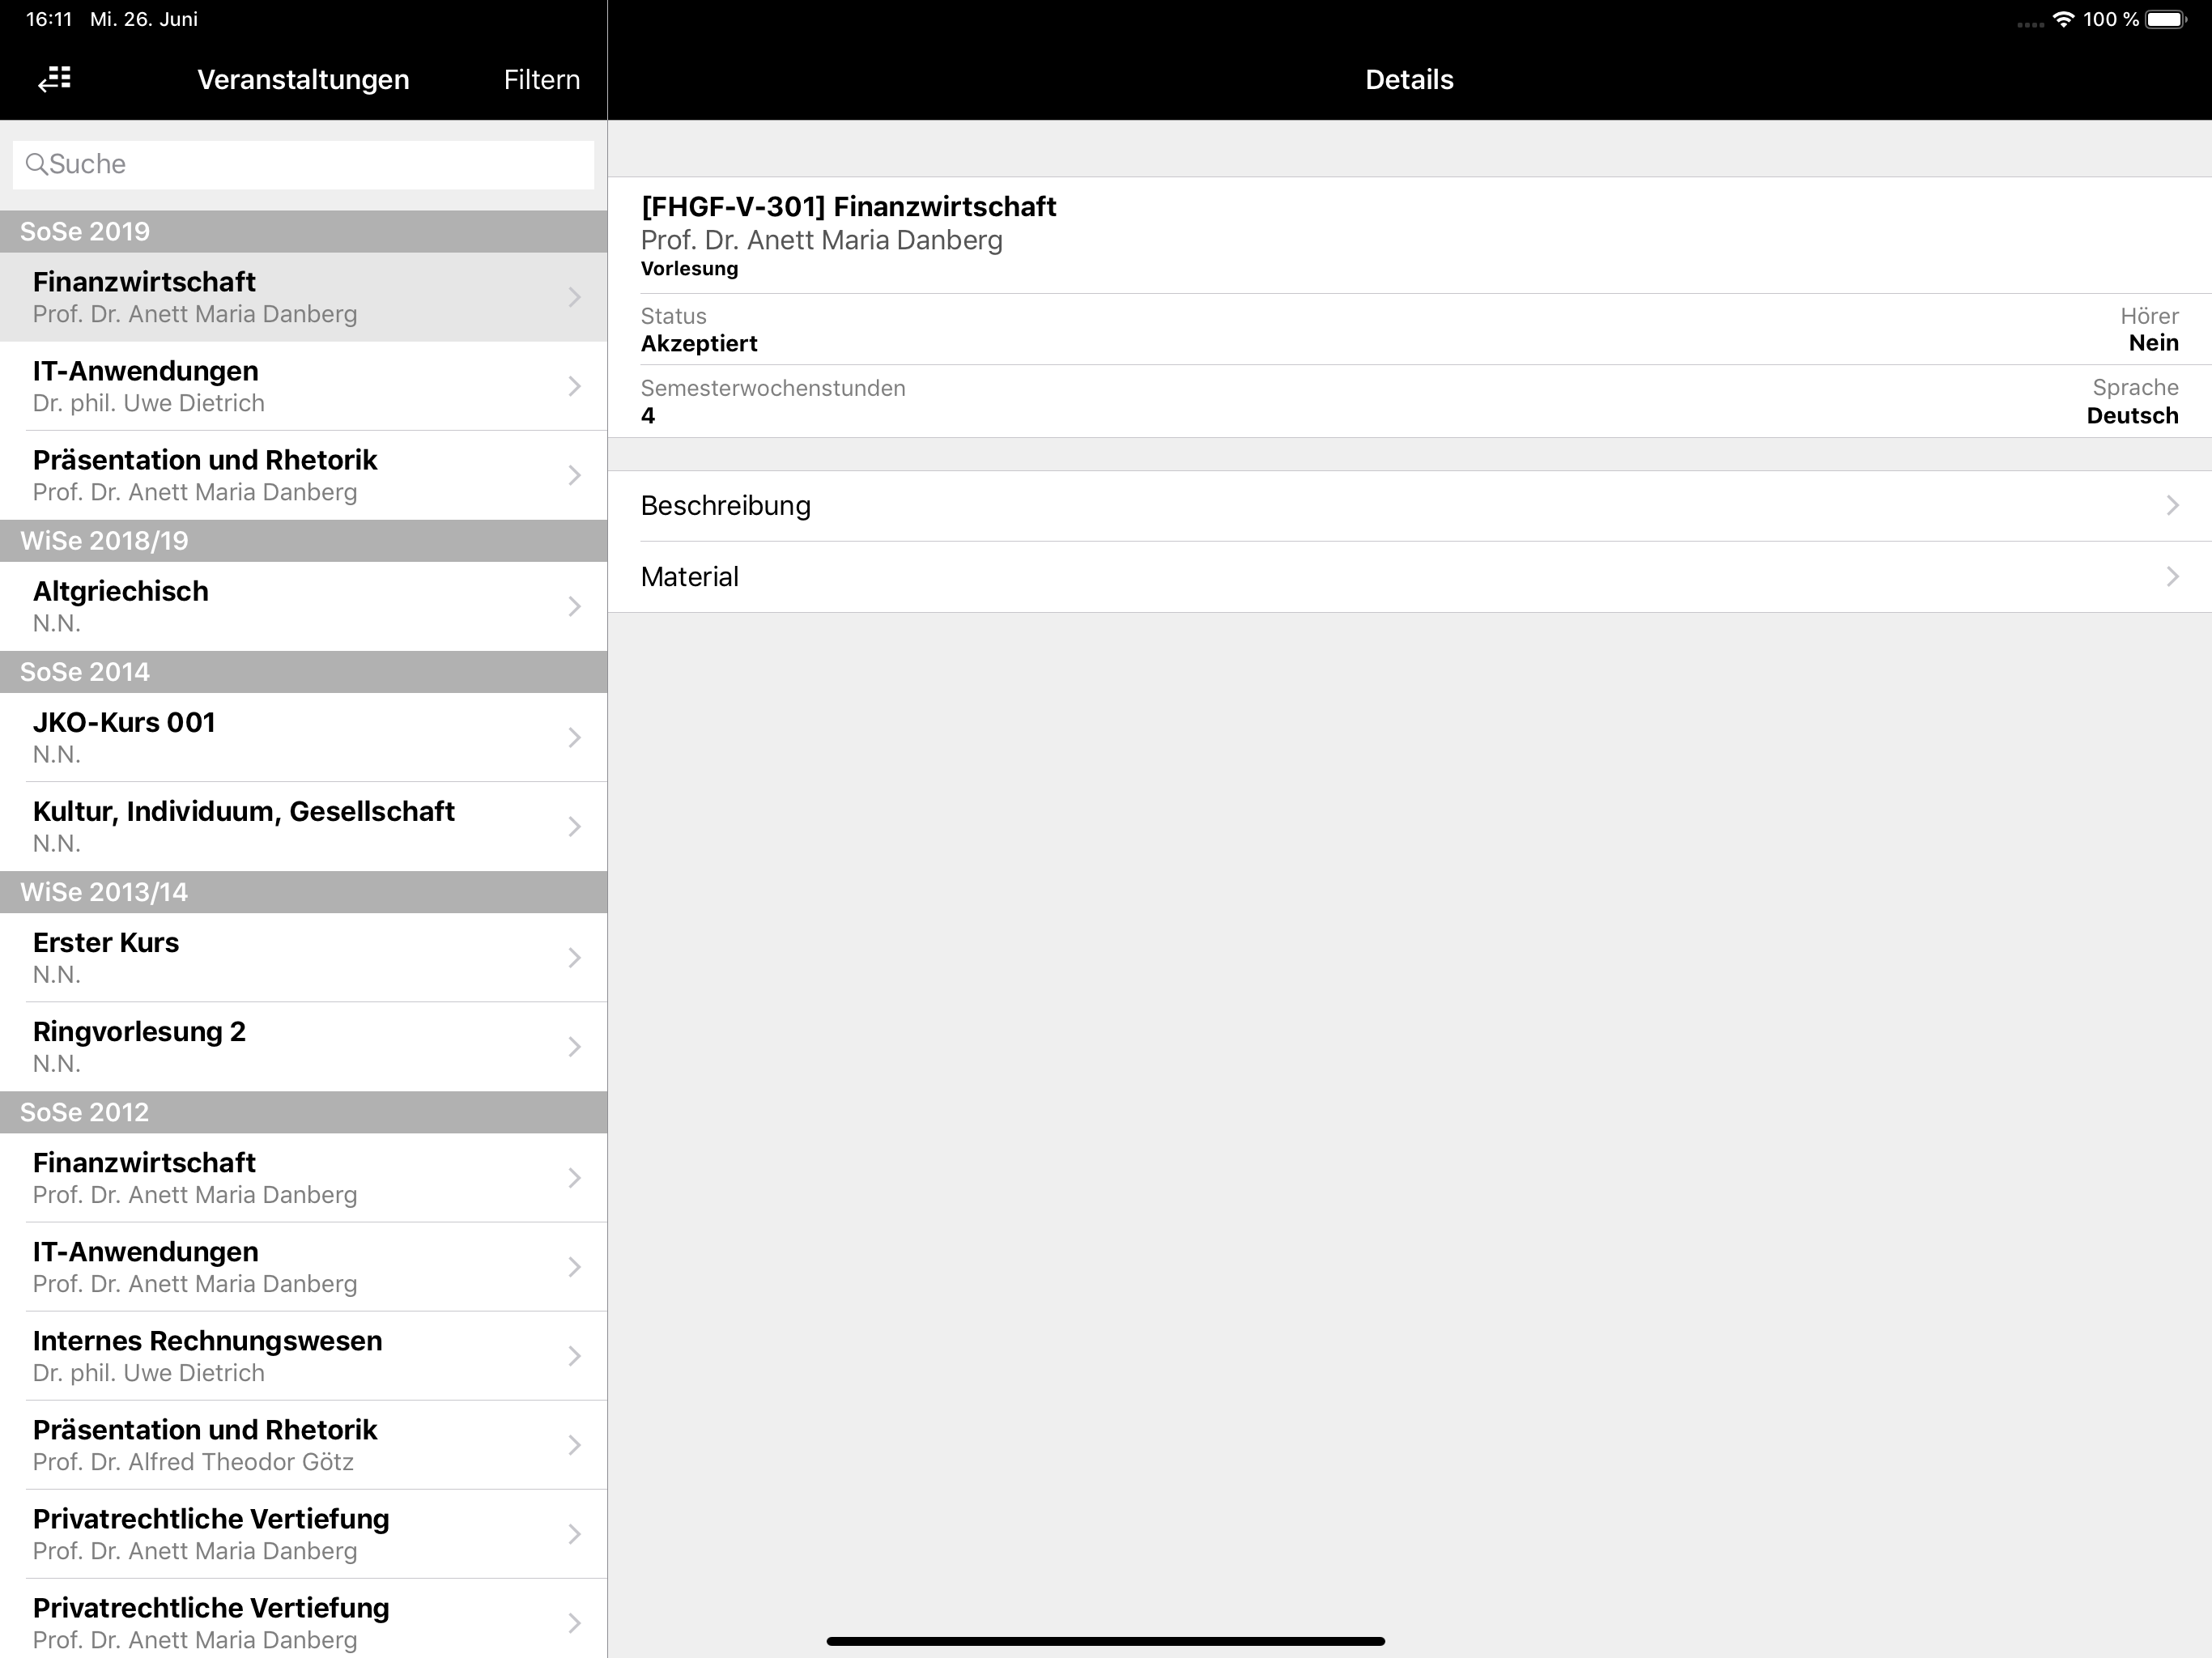Tap the Hörer value Nein

(2153, 343)
